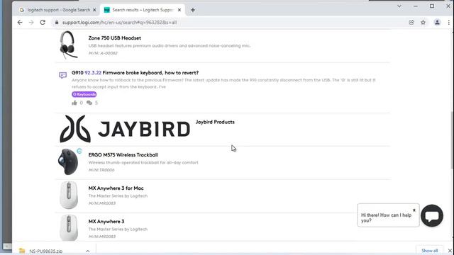454x255 pixels.
Task: Click the M/N: A-00082 model number
Action: pos(103,53)
